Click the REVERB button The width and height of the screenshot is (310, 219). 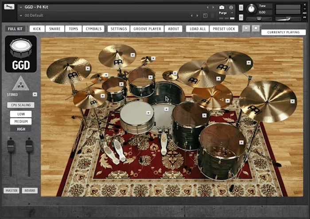30,191
